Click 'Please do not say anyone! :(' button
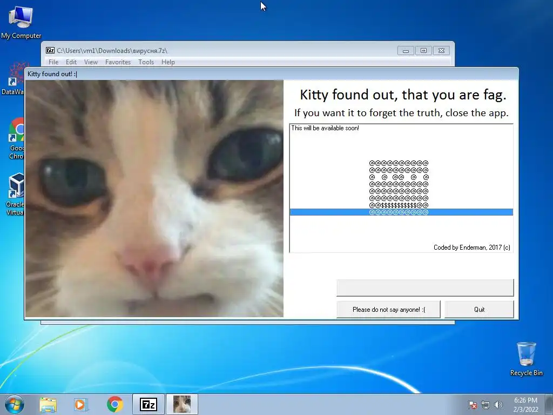This screenshot has height=415, width=553. [x=389, y=310]
